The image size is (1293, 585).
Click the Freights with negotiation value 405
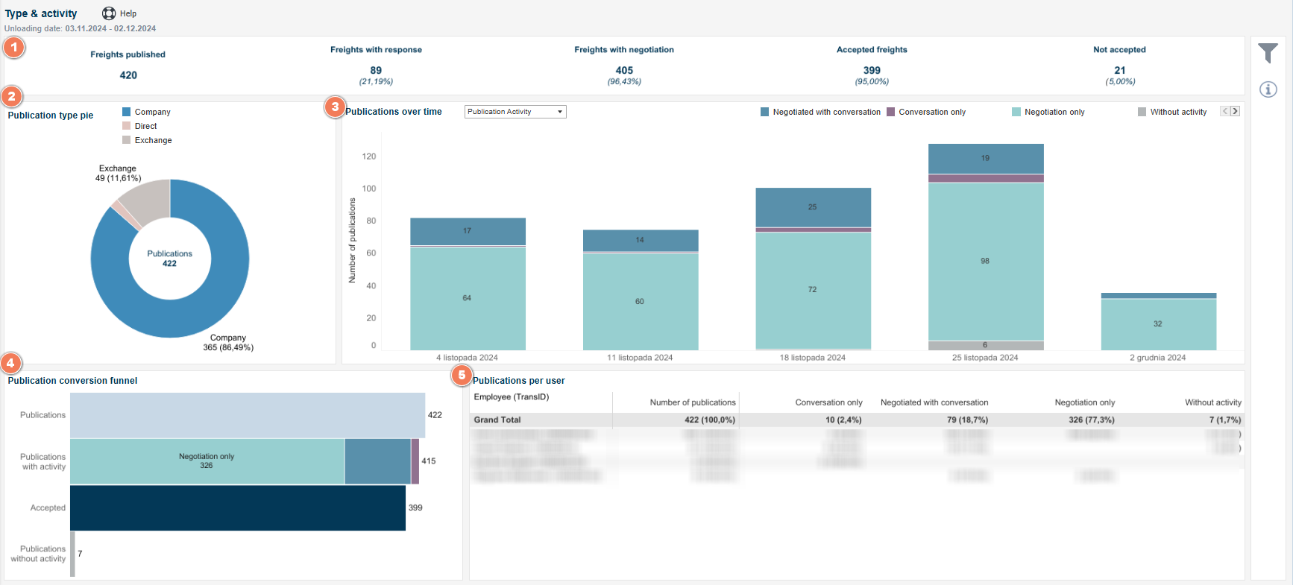point(624,71)
